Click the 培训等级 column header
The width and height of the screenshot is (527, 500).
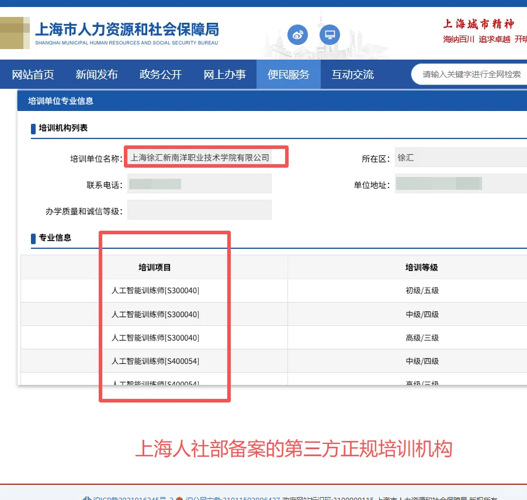click(x=421, y=268)
